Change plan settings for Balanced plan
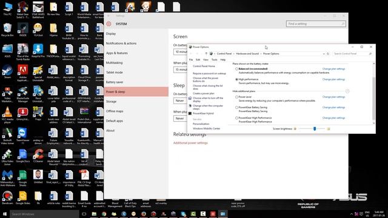The width and height of the screenshot is (388, 218). 333,69
